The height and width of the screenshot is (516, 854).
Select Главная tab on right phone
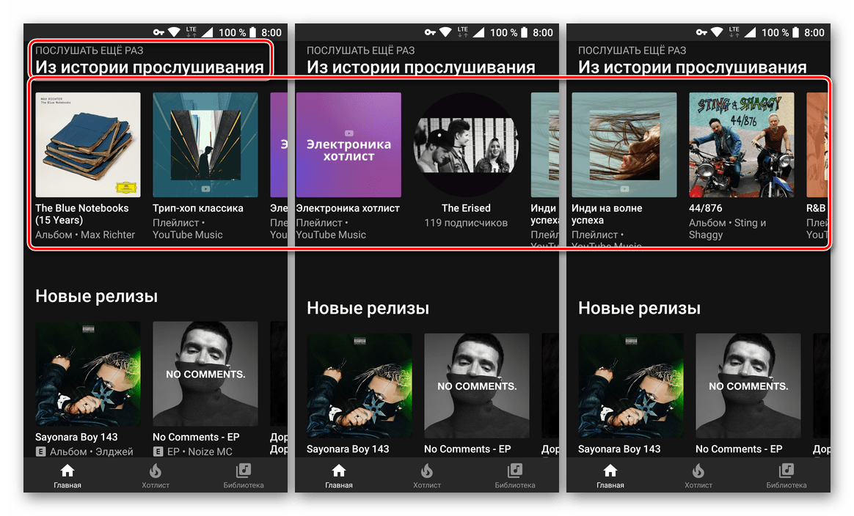pyautogui.click(x=610, y=476)
